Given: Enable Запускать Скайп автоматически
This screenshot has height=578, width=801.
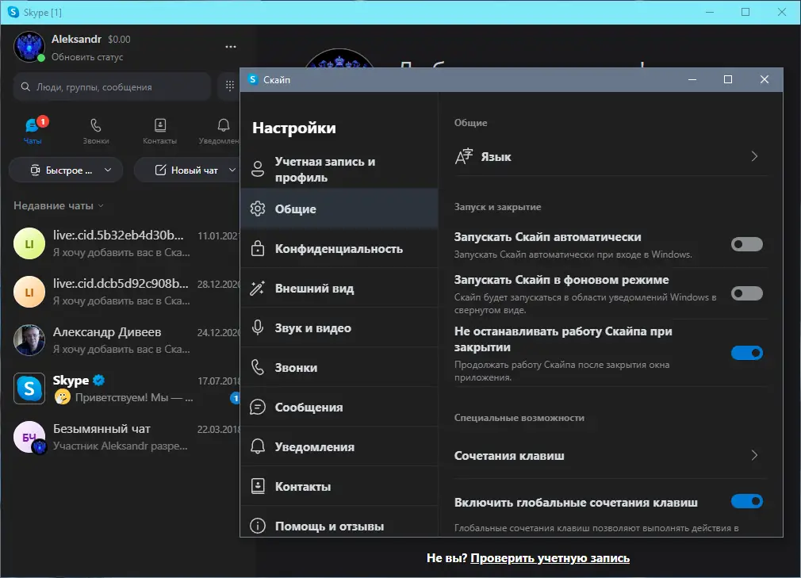Looking at the screenshot, I should (746, 244).
